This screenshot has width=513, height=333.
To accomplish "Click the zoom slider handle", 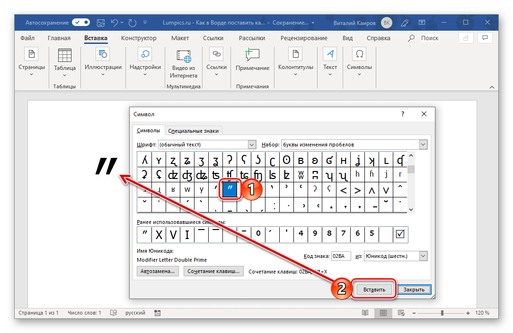I will [x=442, y=313].
